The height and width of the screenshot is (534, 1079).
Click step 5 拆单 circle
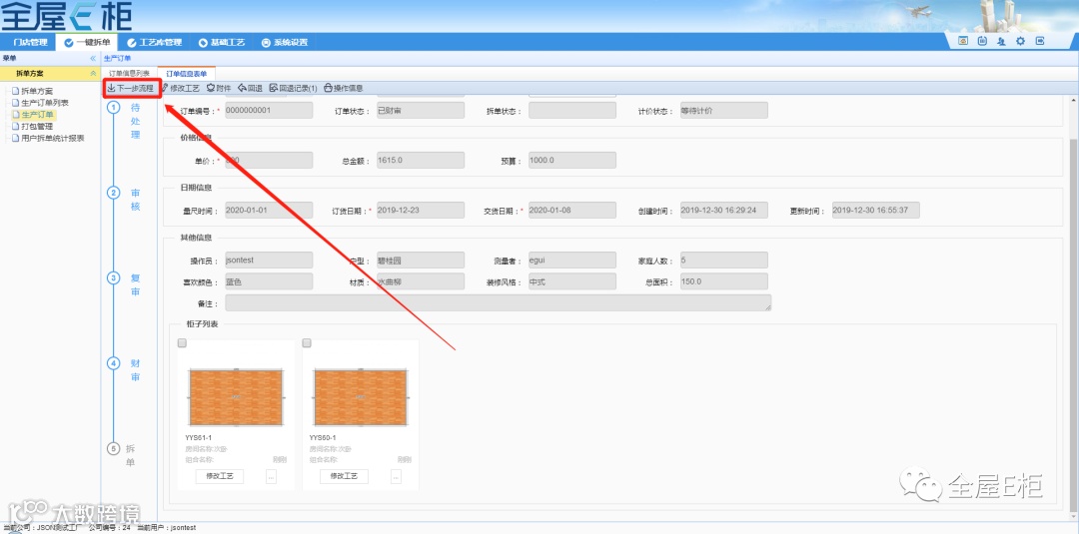point(114,449)
